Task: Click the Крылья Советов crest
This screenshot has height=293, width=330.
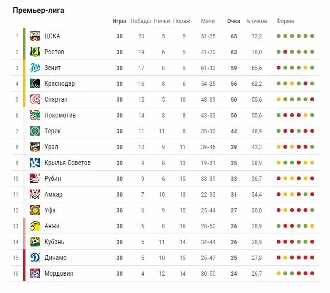Action: pyautogui.click(x=35, y=163)
